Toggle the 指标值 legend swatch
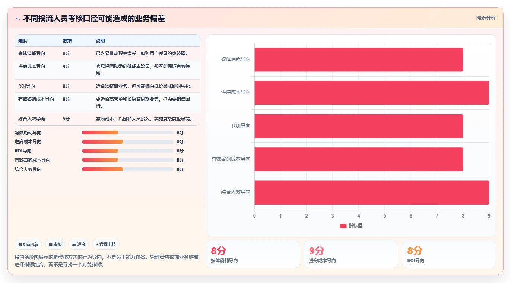The height and width of the screenshot is (283, 511). [x=343, y=226]
